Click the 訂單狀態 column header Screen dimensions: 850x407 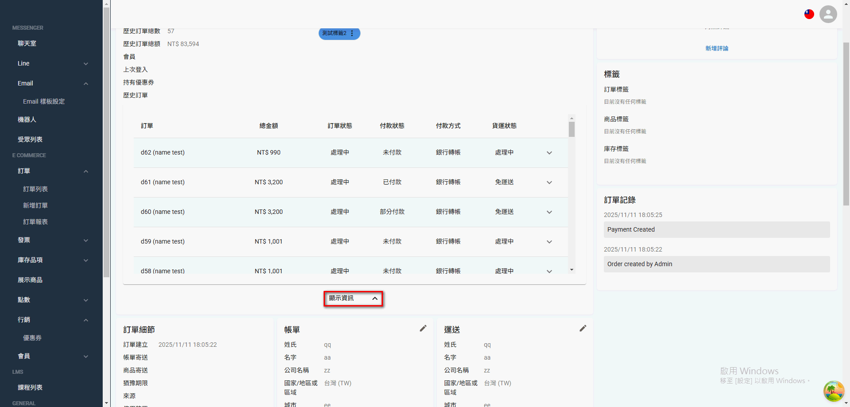tap(340, 126)
